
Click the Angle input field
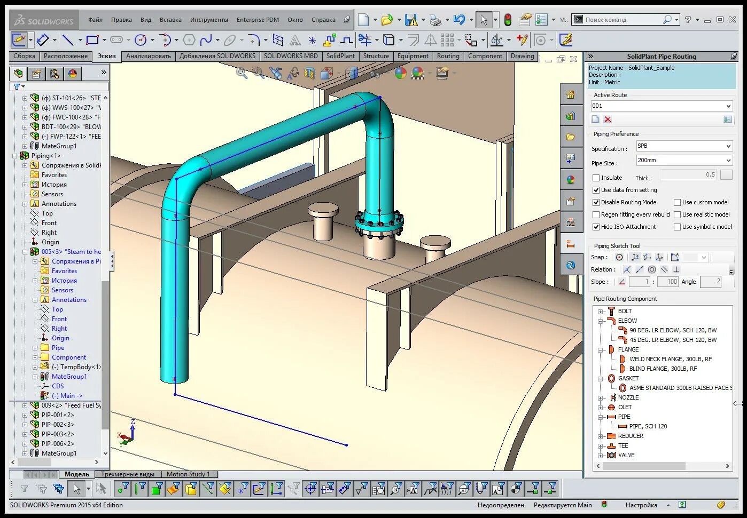click(711, 282)
